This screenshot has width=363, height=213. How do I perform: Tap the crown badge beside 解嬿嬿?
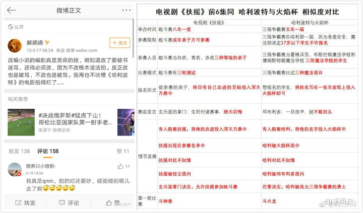47,43
